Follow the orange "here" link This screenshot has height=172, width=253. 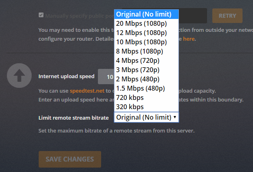click(189, 39)
